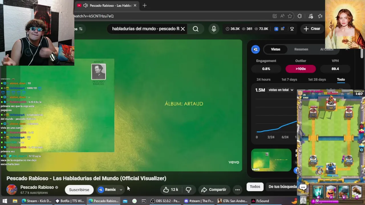Screen dimensions: 365x205
Task: Open the read aloud icon in address bar
Action: pyautogui.click(x=282, y=16)
